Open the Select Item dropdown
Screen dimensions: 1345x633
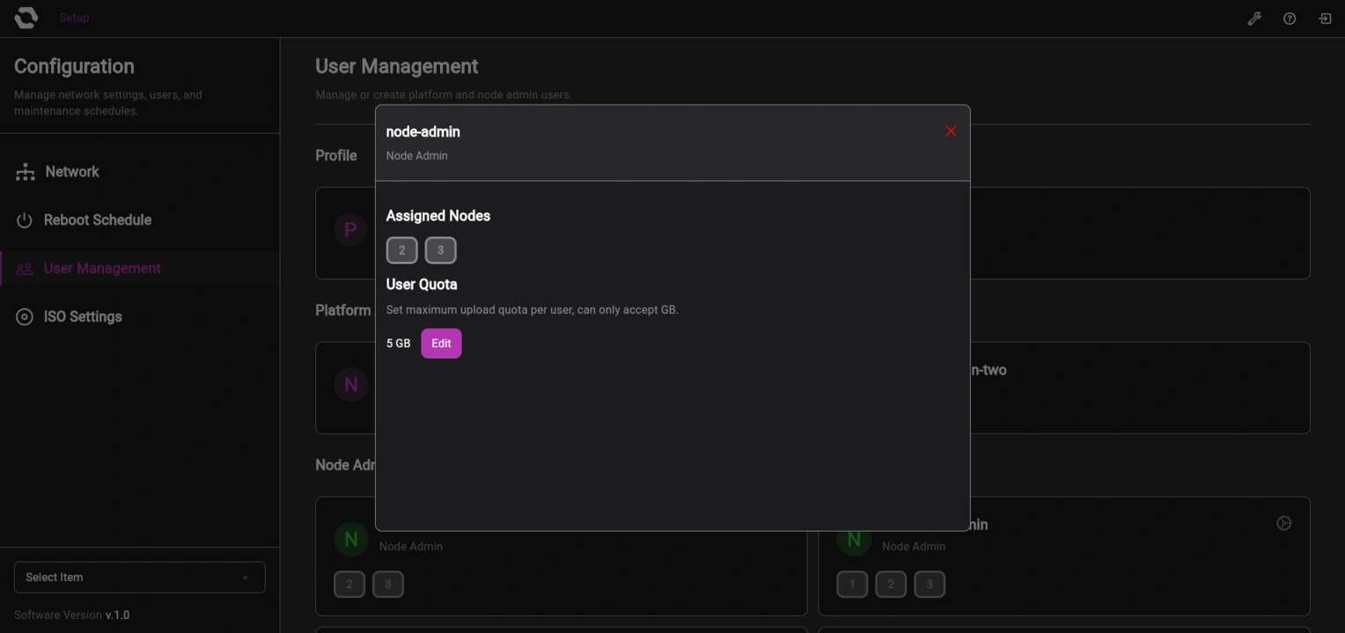click(x=139, y=577)
